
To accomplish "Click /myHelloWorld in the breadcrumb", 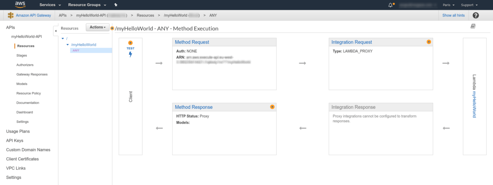I will click(182, 16).
